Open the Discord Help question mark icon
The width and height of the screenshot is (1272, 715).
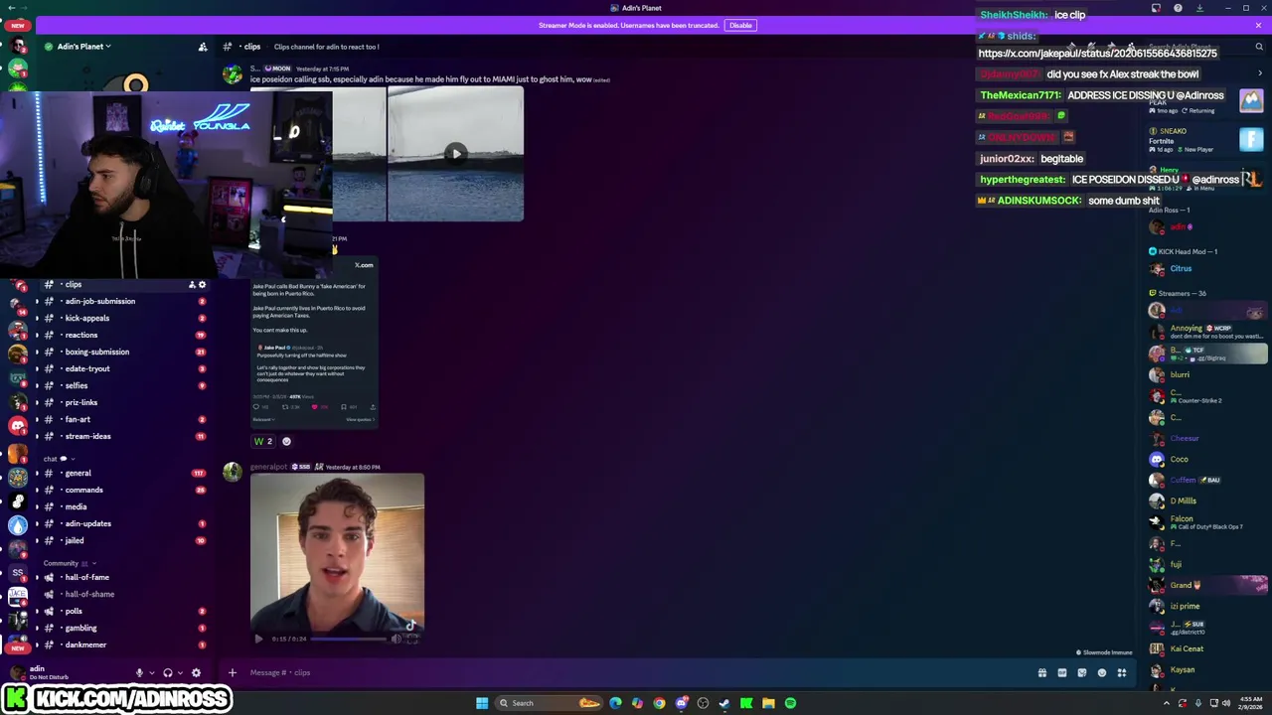(x=1178, y=8)
